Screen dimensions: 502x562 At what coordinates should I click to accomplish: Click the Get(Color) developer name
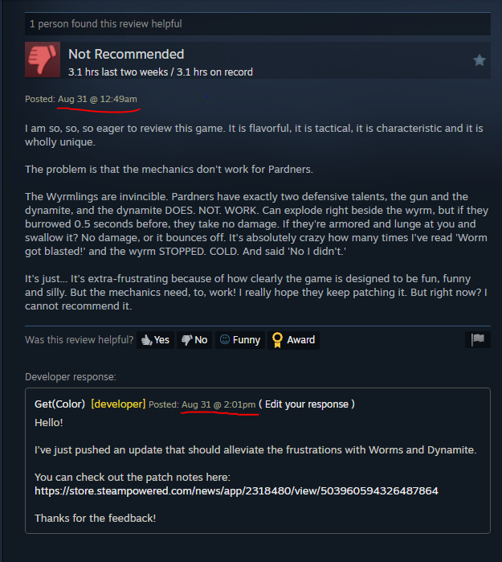59,404
